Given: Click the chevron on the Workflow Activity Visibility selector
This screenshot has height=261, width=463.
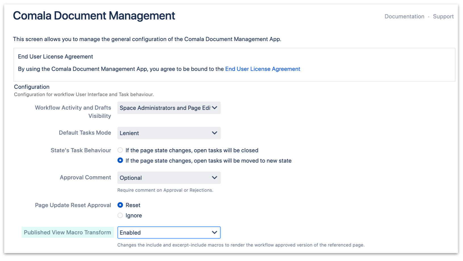Looking at the screenshot, I should click(215, 108).
